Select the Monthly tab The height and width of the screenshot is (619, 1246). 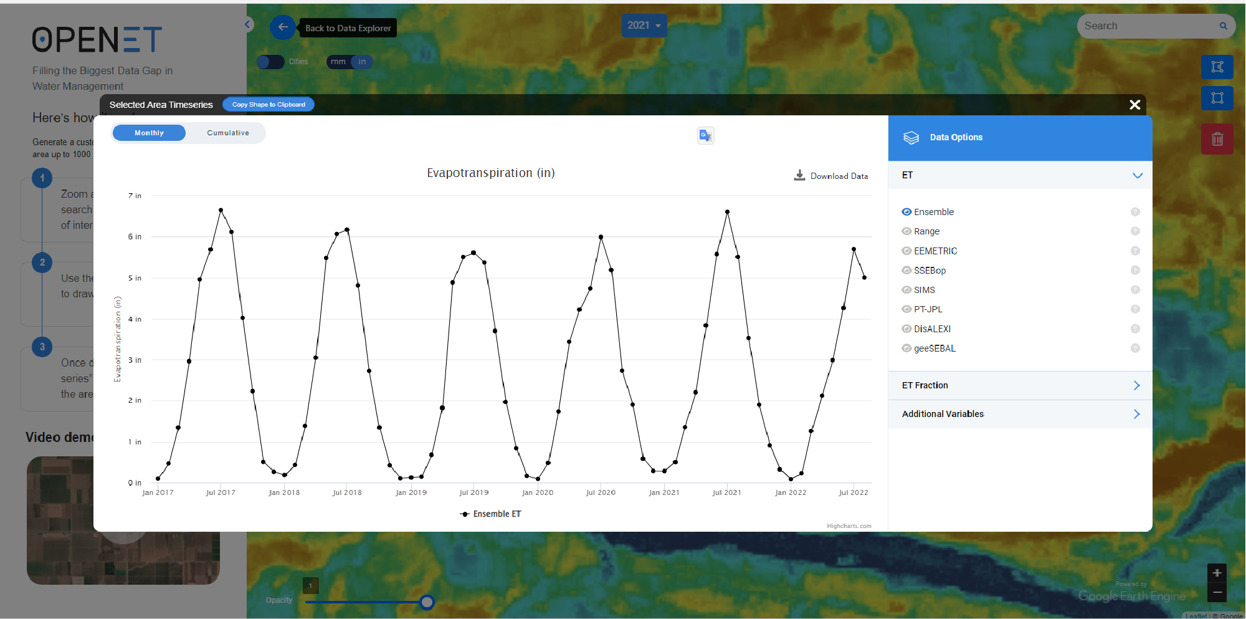[149, 133]
